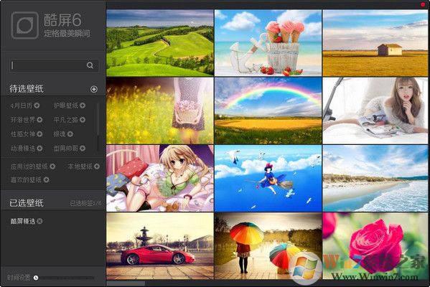This screenshot has height=287, width=430.
Task: Click the horizontal scrollbar under thumbnails
Action: (126, 283)
